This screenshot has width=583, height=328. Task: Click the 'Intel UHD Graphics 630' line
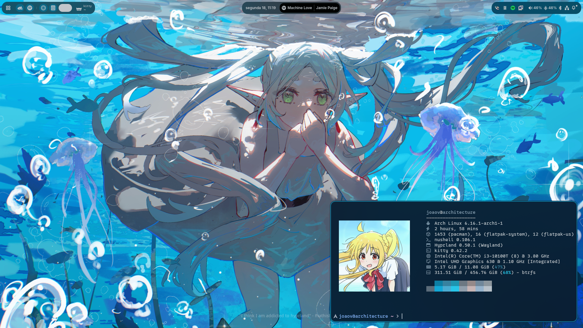tap(497, 261)
